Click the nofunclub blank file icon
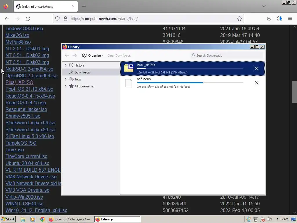Image resolution: width=297 pixels, height=223 pixels. pyautogui.click(x=129, y=83)
